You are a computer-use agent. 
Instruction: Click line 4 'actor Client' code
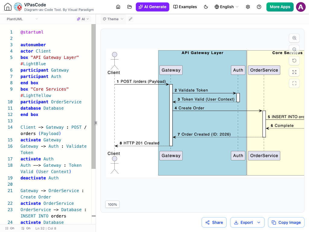(36, 51)
